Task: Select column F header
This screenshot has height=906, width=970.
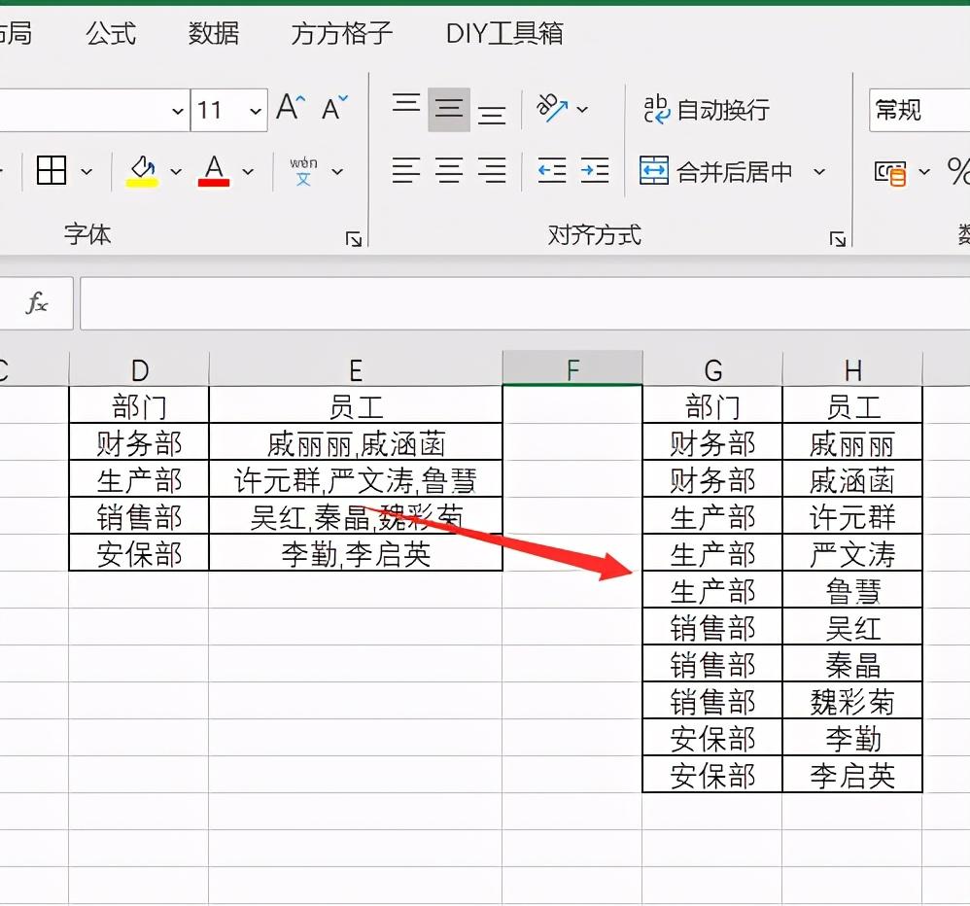Action: (572, 368)
